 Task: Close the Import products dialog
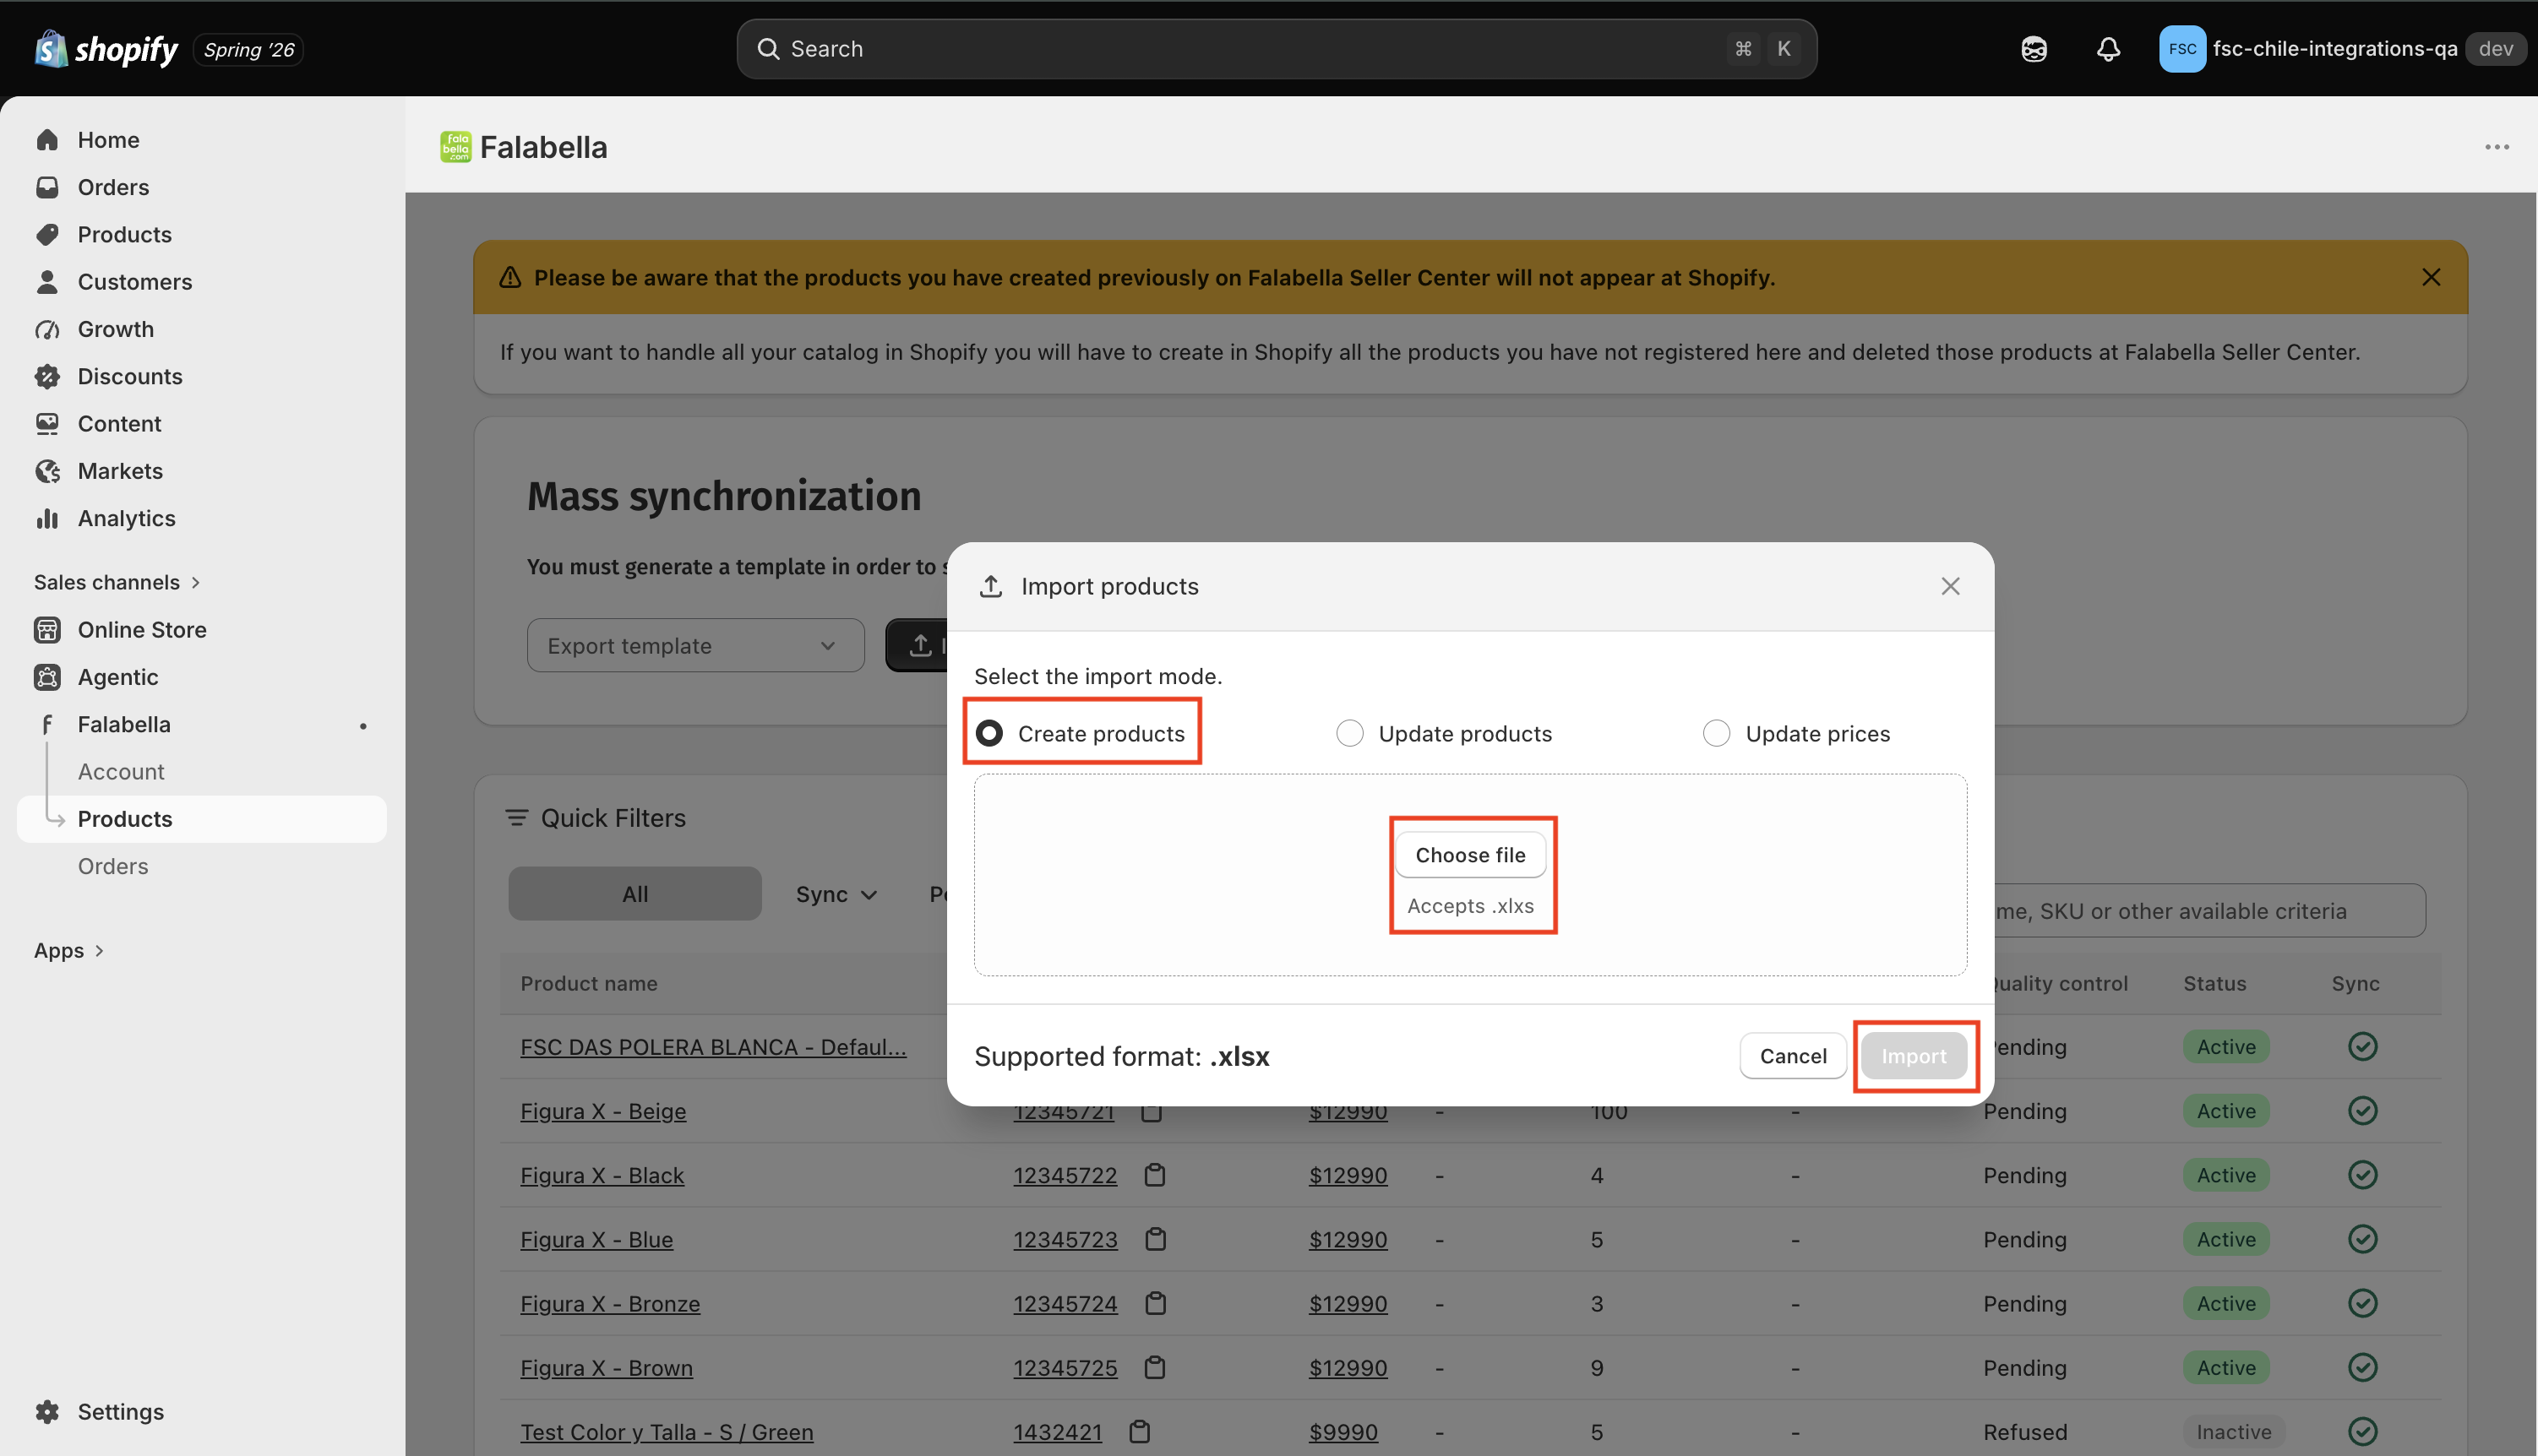pyautogui.click(x=1950, y=586)
